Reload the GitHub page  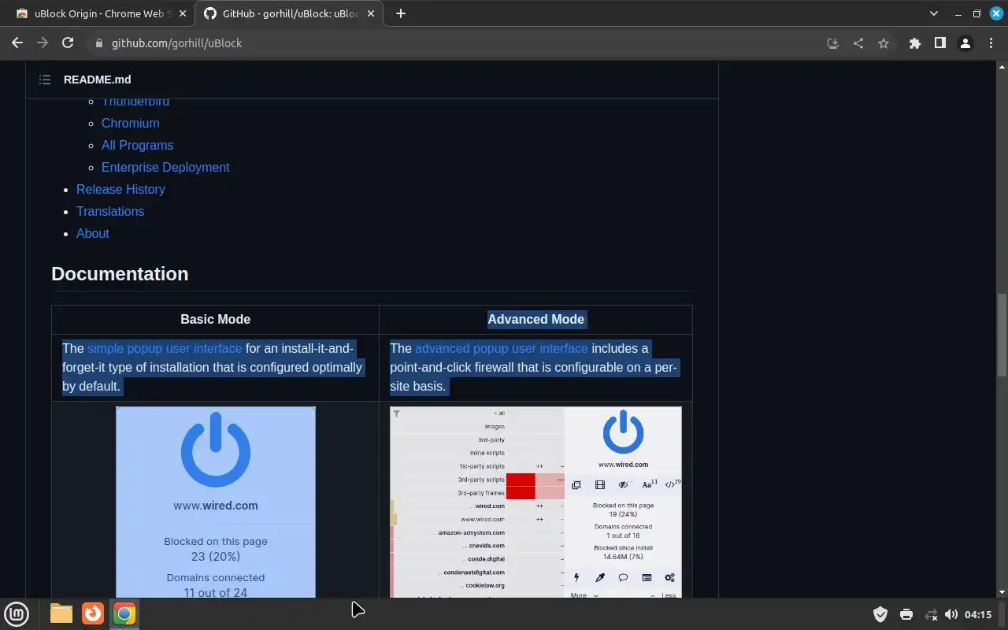coord(68,43)
